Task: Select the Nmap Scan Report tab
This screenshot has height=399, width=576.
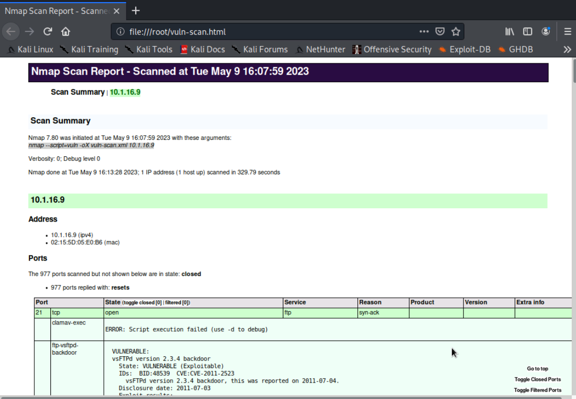Action: [x=63, y=11]
